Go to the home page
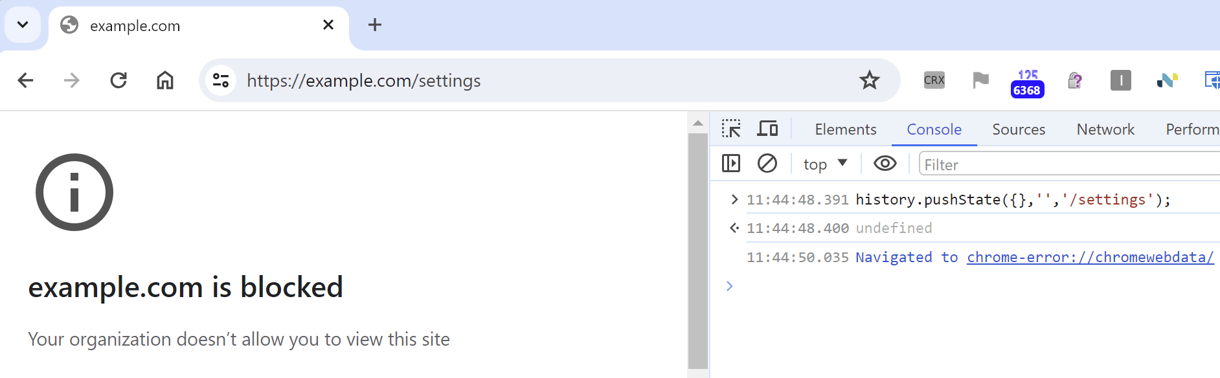This screenshot has height=378, width=1220. pos(165,80)
